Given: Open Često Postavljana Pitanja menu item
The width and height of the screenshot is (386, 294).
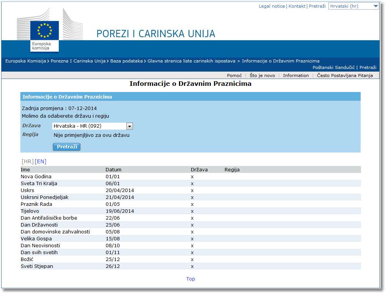Looking at the screenshot, I should point(345,76).
